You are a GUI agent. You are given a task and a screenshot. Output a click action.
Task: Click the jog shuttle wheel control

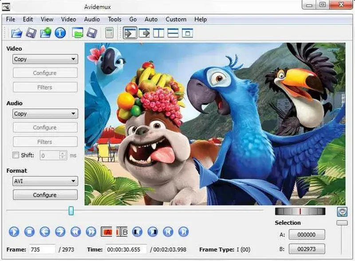coord(300,211)
